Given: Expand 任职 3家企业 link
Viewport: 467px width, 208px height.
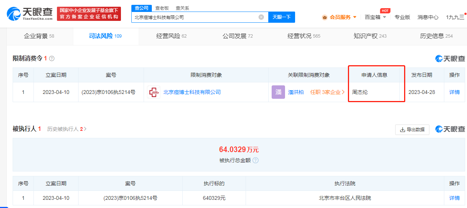Looking at the screenshot, I should pos(327,92).
